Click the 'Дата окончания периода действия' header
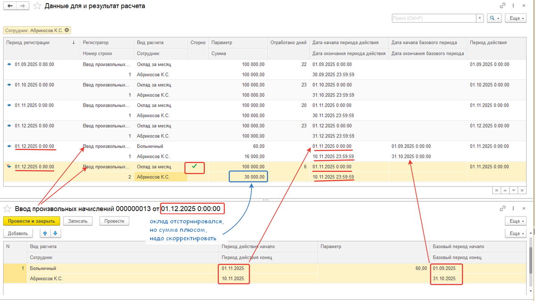The height and width of the screenshot is (301, 535). click(x=349, y=53)
